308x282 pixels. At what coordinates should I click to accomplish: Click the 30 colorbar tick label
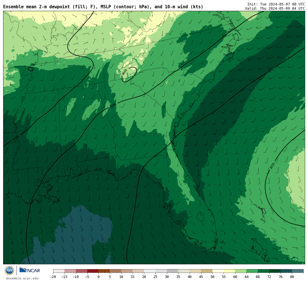click(x=167, y=277)
